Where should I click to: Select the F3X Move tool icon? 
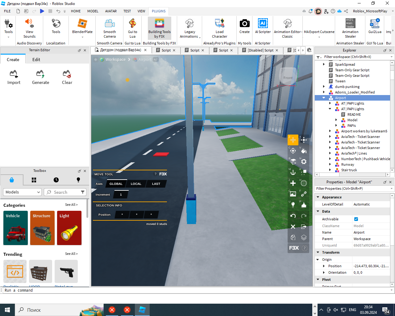click(x=293, y=140)
